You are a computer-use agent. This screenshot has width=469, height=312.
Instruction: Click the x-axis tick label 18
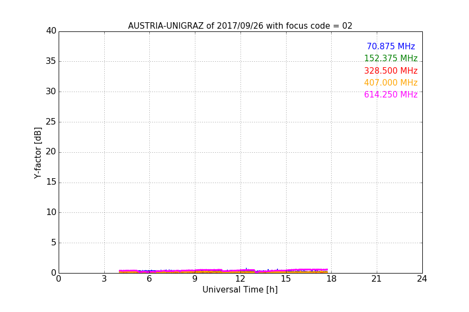pos(332,279)
